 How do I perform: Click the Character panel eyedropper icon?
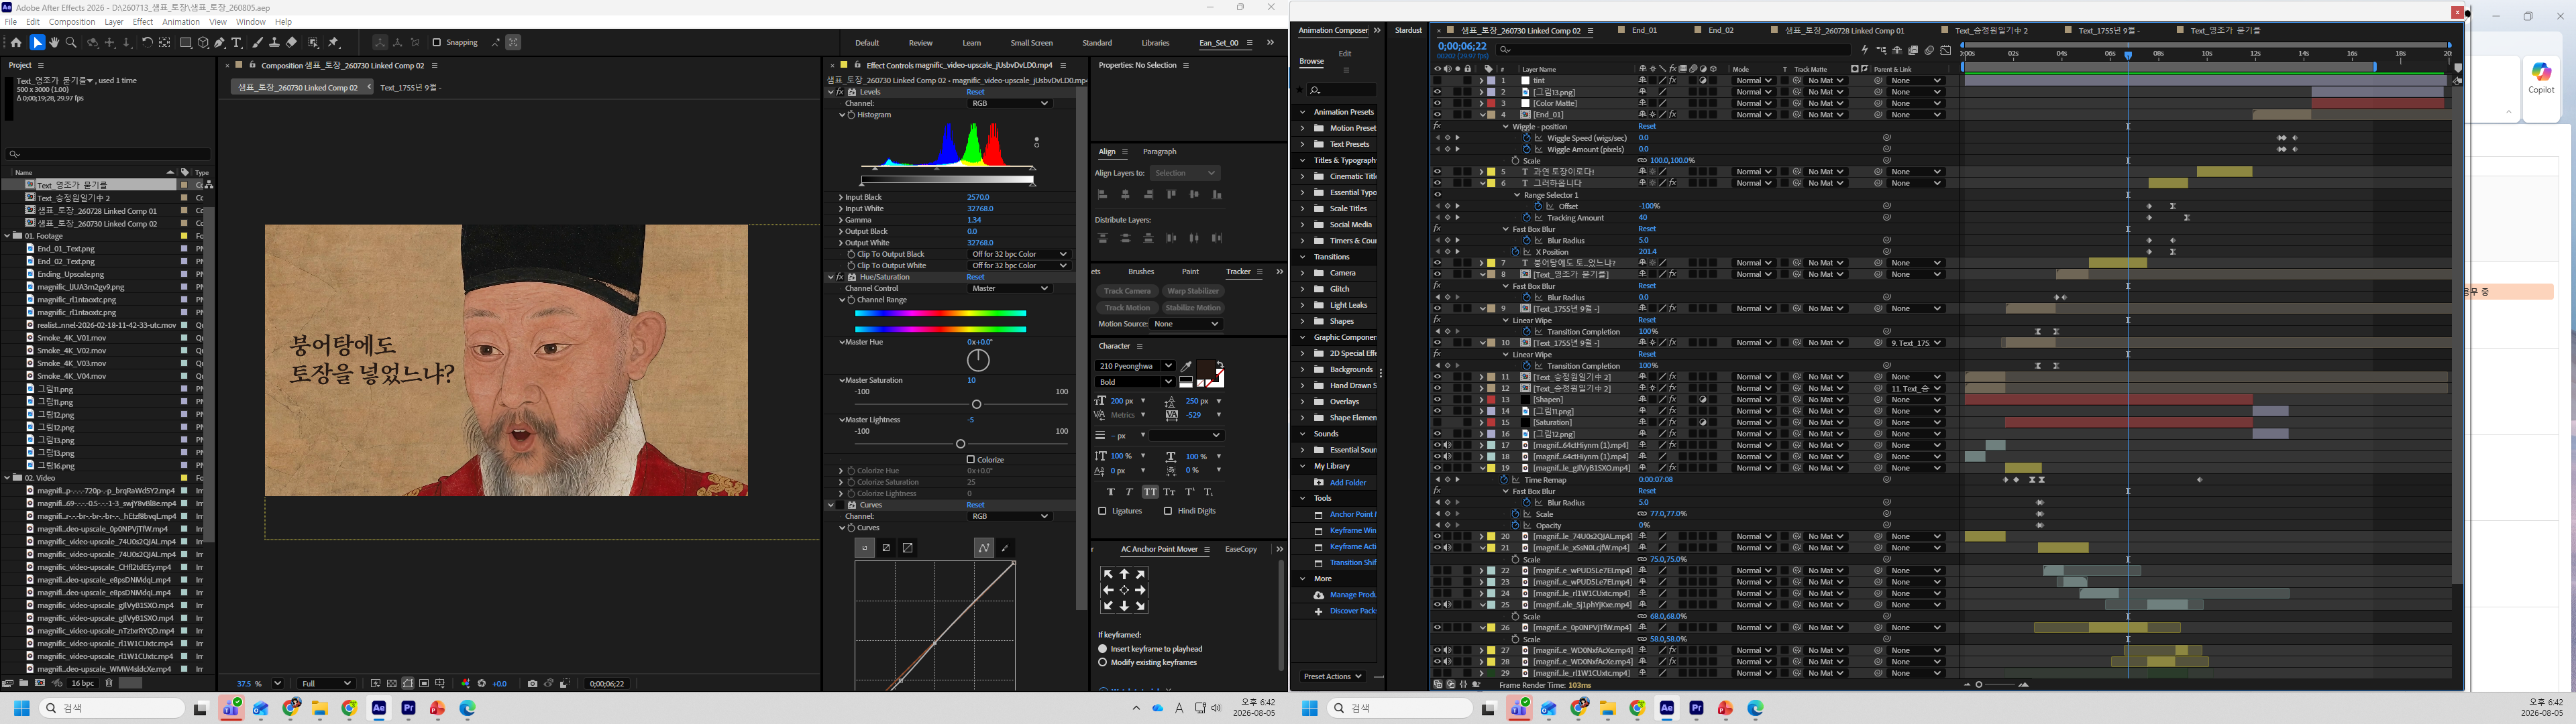(x=1187, y=367)
